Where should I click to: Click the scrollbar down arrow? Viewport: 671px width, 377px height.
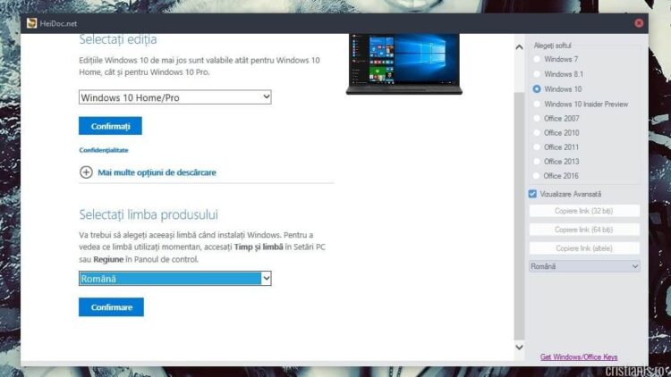click(x=520, y=346)
